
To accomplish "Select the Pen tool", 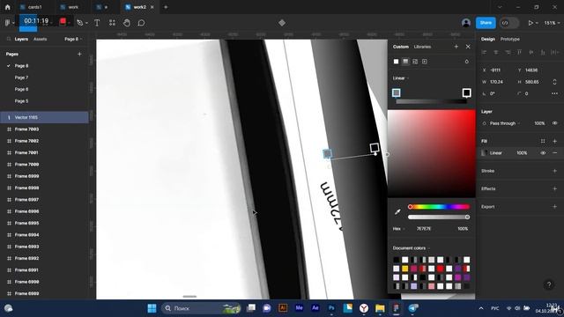I will pyautogui.click(x=80, y=23).
